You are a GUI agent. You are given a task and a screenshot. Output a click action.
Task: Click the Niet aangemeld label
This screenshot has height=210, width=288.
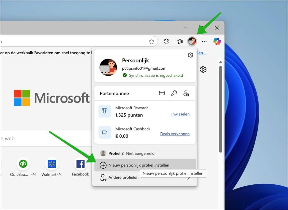(x=140, y=153)
